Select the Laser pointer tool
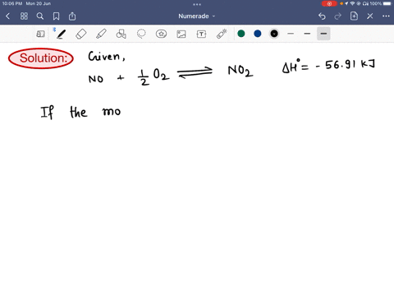The width and height of the screenshot is (394, 296). point(222,34)
